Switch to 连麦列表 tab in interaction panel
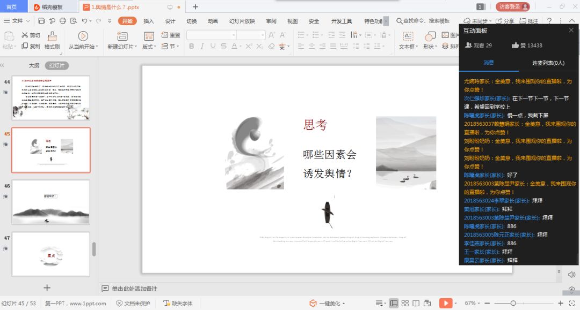This screenshot has height=310, width=580. pyautogui.click(x=548, y=63)
